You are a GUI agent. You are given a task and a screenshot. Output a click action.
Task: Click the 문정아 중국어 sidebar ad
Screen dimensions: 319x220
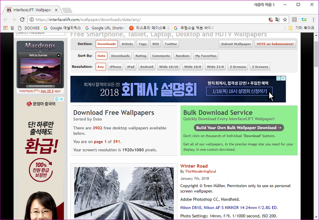pos(40,158)
